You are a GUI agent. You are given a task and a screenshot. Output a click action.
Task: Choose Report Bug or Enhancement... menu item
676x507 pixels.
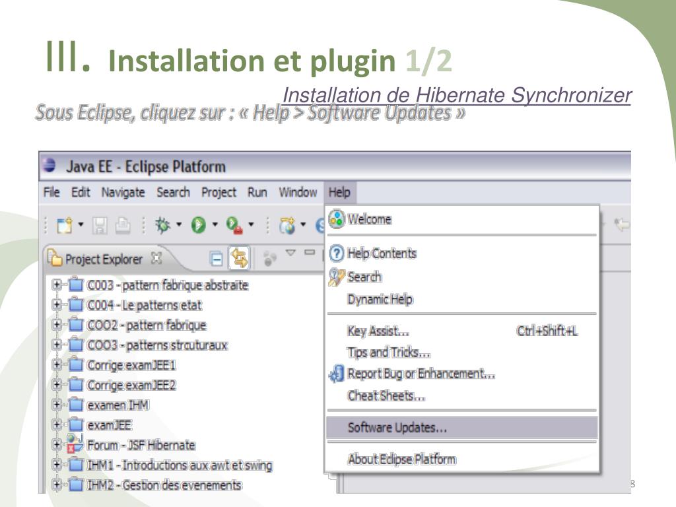[461, 374]
